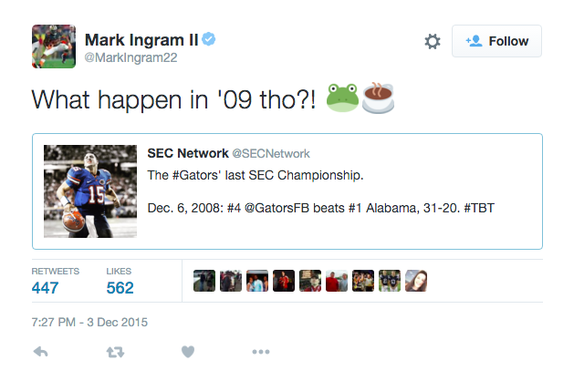Click the @GatorsFB mention
This screenshot has width=574, height=381.
point(277,208)
